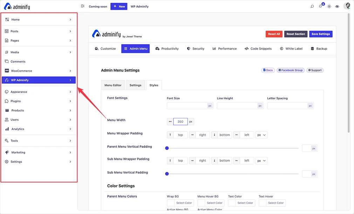Click Users icon in sidebar
This screenshot has width=354, height=214.
(7, 119)
